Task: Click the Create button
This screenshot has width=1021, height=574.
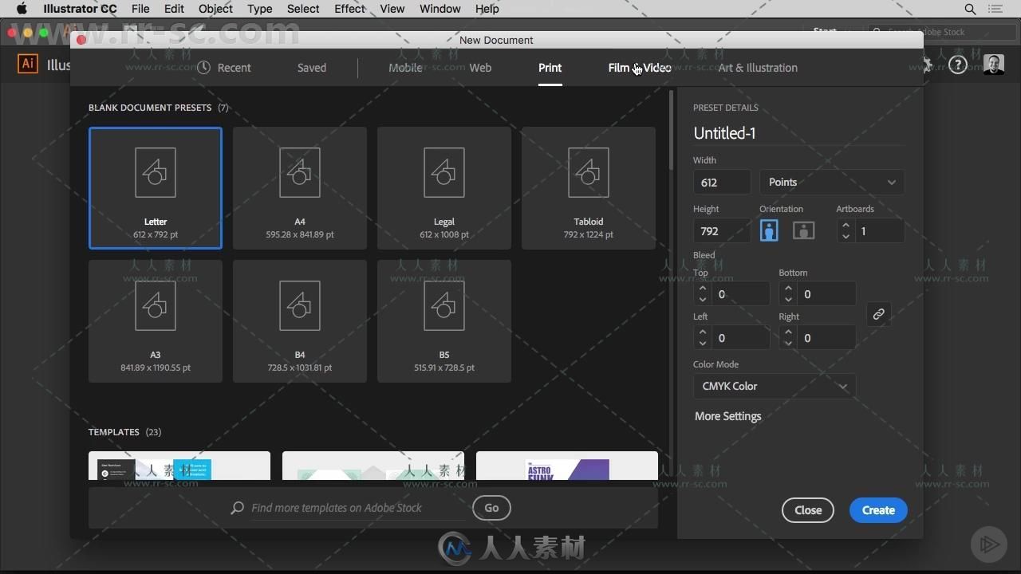Action: tap(878, 510)
